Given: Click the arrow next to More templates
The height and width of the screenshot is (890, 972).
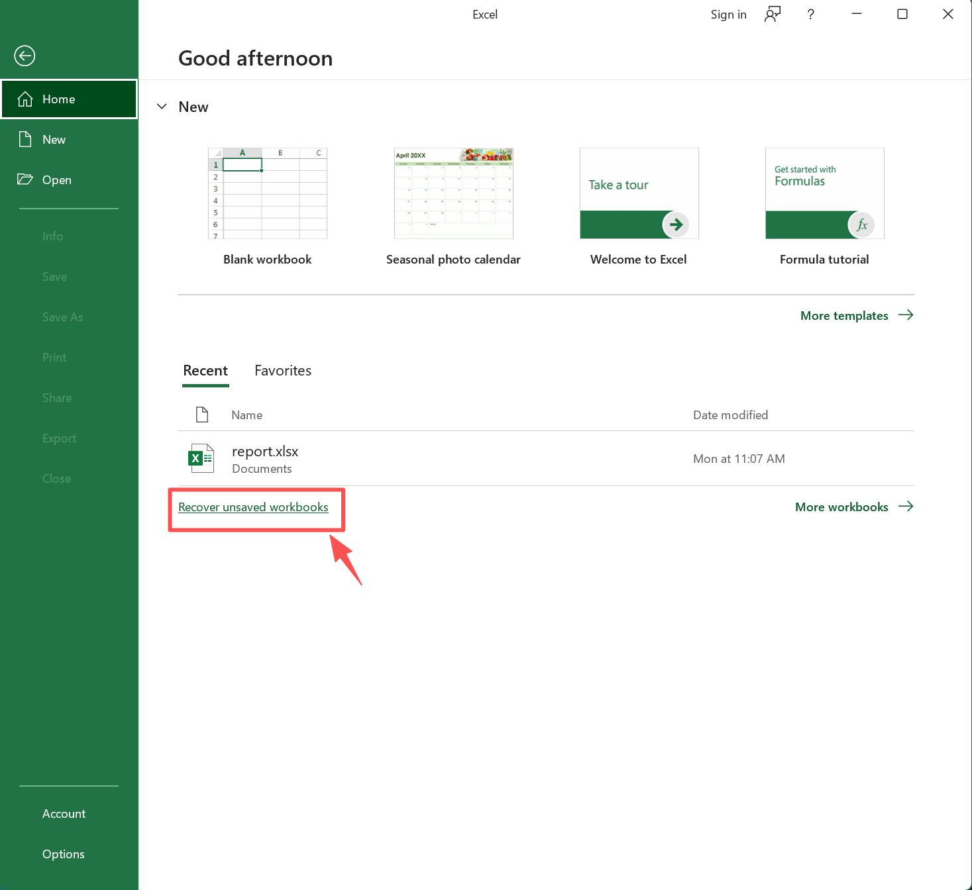Looking at the screenshot, I should tap(906, 315).
